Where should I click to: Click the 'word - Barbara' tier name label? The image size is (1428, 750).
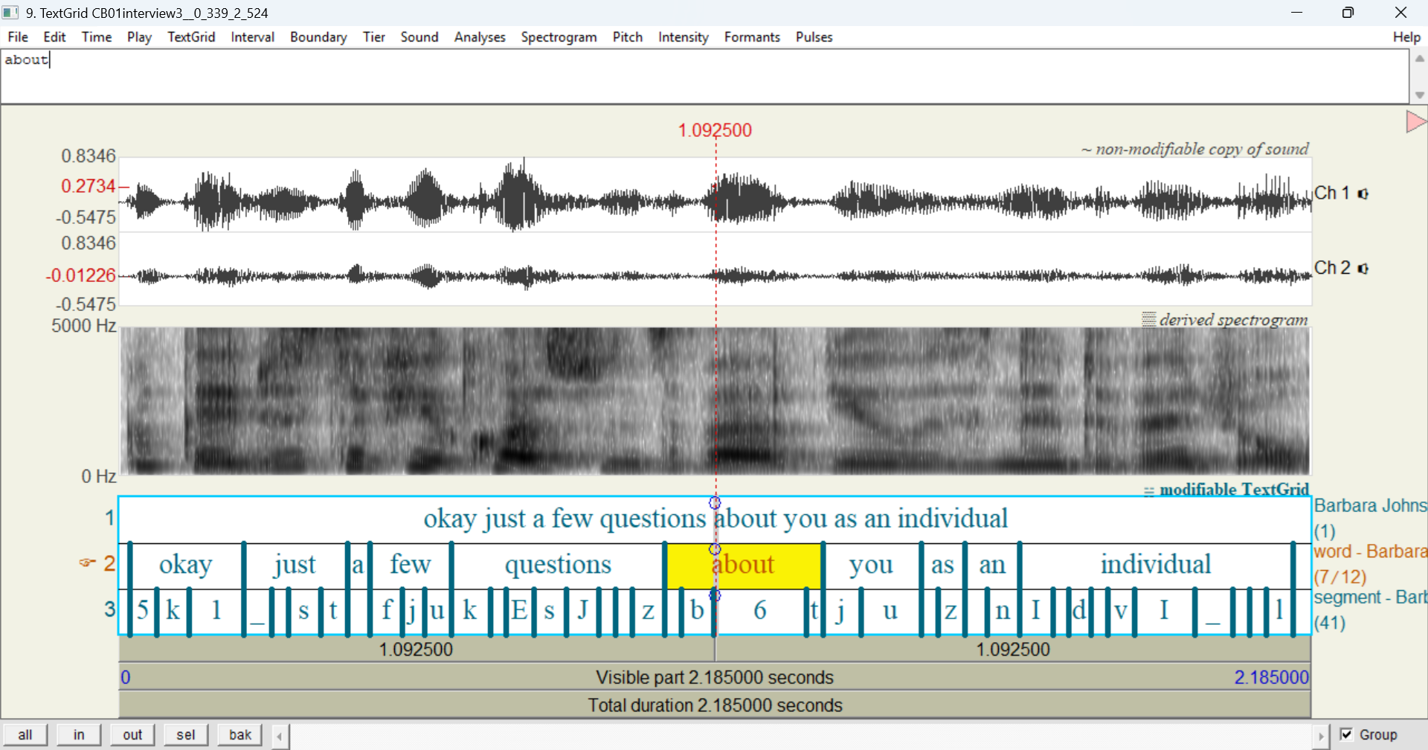[1370, 551]
